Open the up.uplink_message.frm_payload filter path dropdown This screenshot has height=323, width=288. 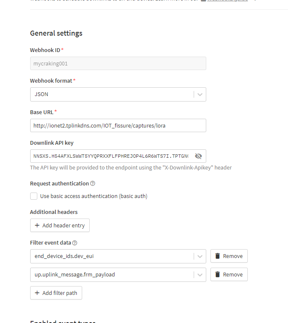coord(111,275)
